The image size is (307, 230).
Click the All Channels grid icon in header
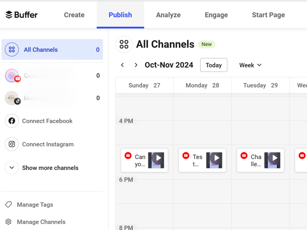pyautogui.click(x=124, y=44)
